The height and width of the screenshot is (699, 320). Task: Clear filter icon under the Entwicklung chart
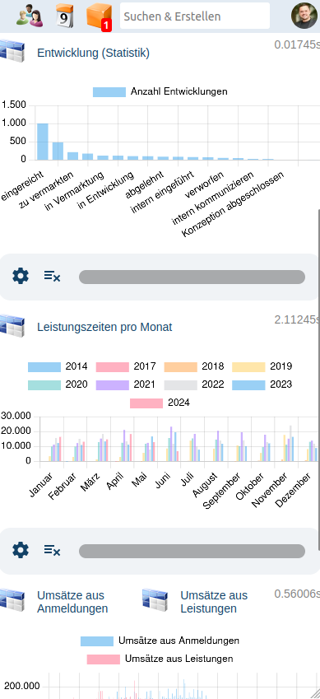(52, 277)
